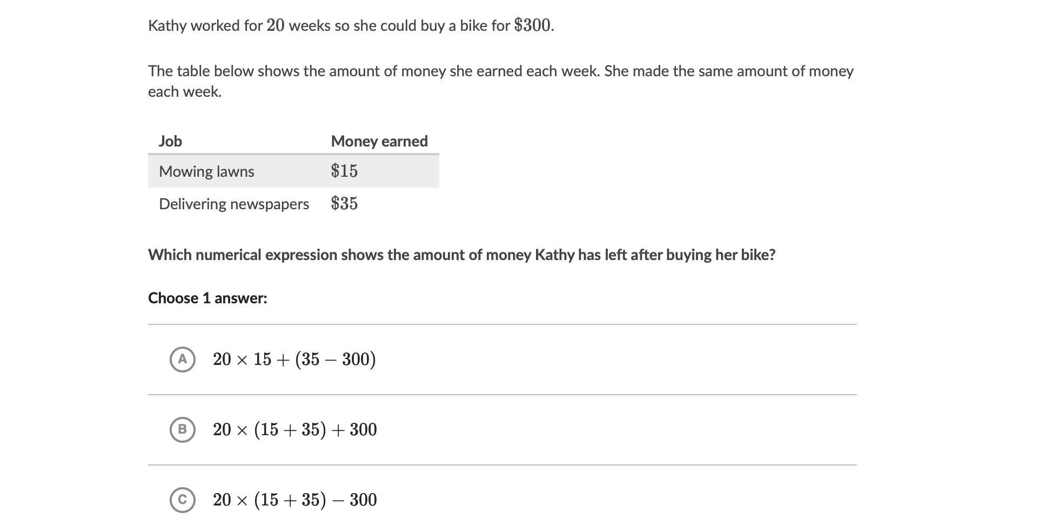
Task: Click the "Choose 1 answer:" label
Action: click(x=207, y=298)
